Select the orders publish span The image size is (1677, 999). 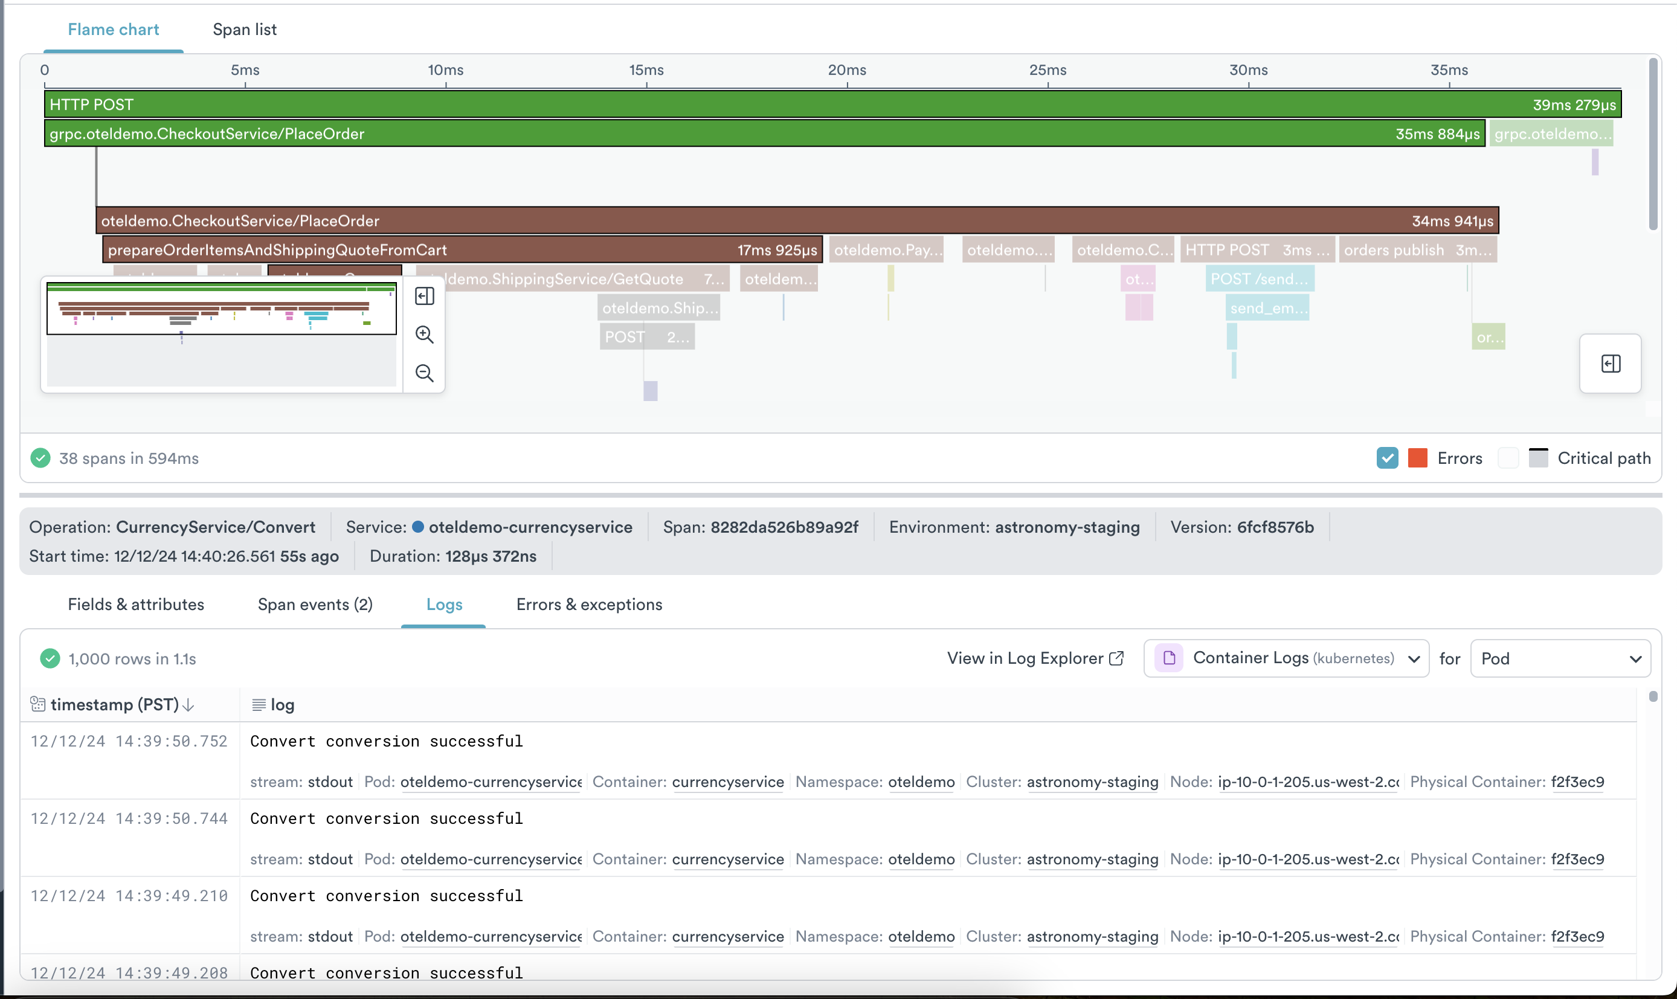1418,250
